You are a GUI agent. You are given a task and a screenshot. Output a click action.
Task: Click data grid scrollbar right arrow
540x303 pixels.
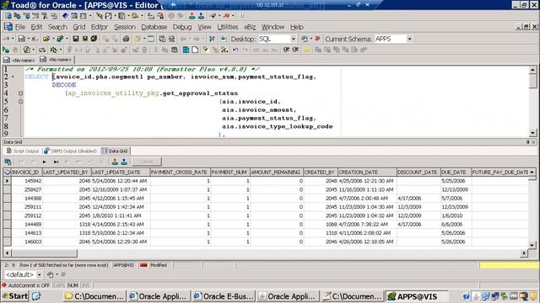[x=524, y=253]
